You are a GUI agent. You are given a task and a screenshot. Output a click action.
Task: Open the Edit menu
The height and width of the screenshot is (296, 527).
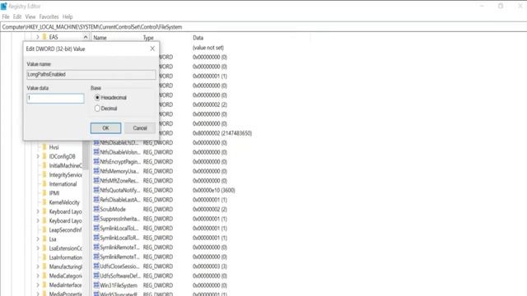(x=17, y=16)
